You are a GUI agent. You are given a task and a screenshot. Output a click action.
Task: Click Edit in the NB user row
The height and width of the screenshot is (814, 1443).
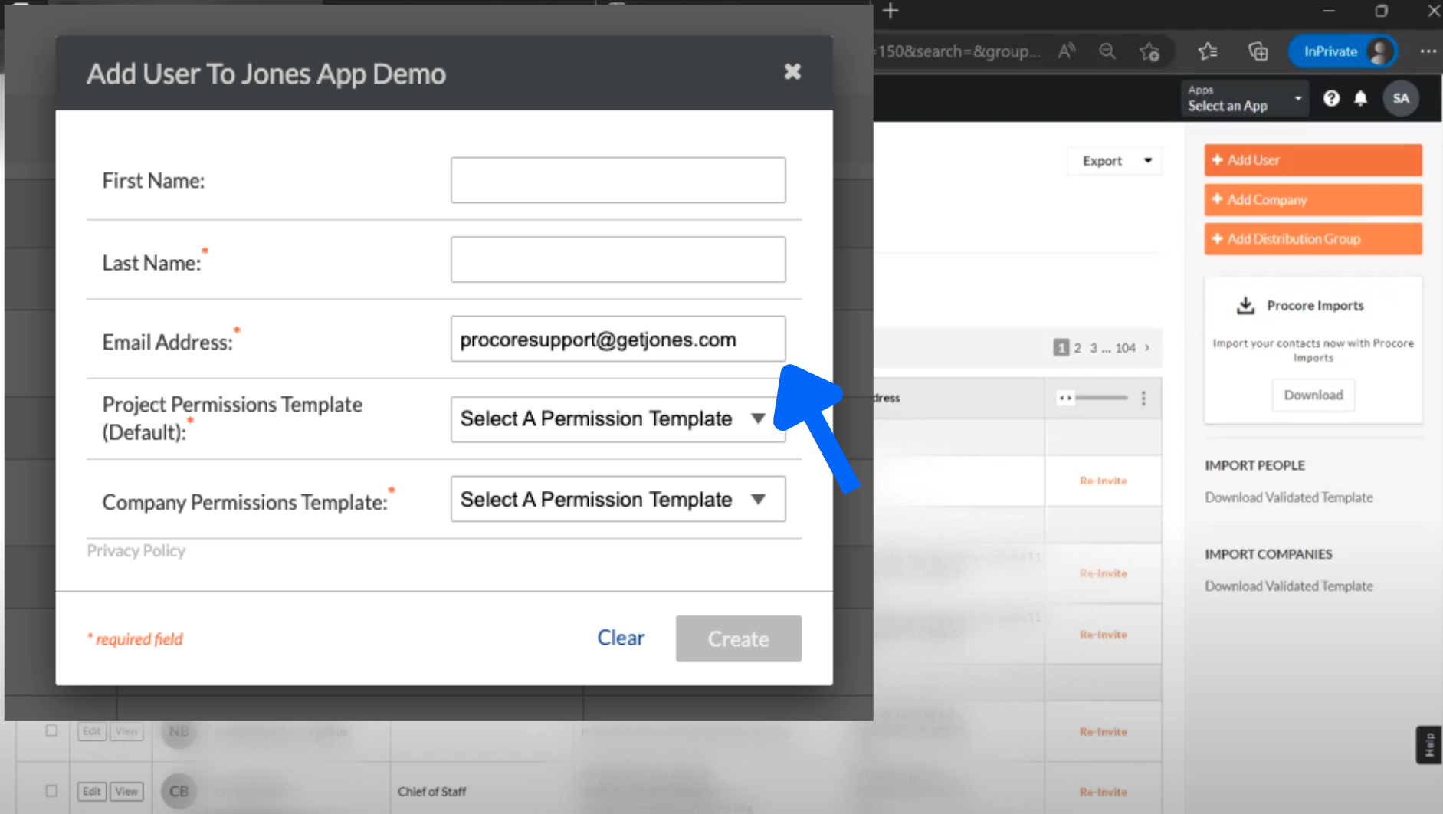click(91, 731)
